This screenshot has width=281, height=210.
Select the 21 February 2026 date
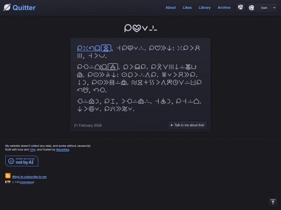[x=87, y=125]
